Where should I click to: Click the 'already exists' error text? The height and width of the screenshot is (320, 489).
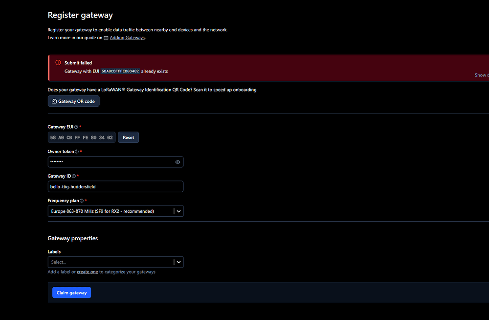click(x=155, y=71)
